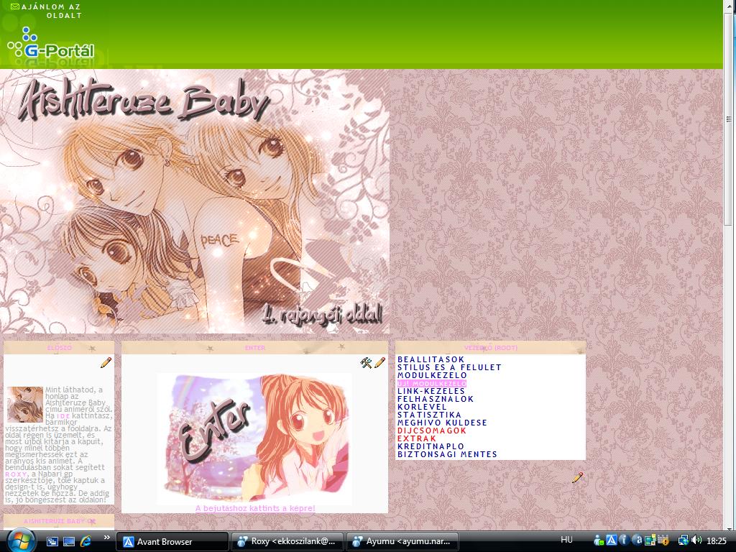Open the Ayumu chat window taskbar button

[403, 542]
